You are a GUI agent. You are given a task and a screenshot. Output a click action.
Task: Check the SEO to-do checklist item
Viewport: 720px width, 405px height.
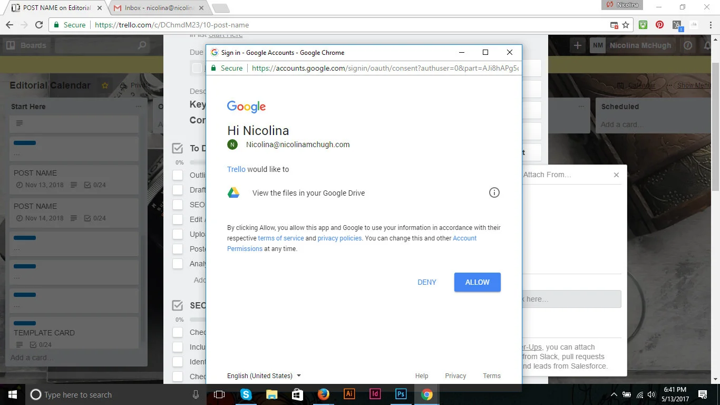coord(178,205)
